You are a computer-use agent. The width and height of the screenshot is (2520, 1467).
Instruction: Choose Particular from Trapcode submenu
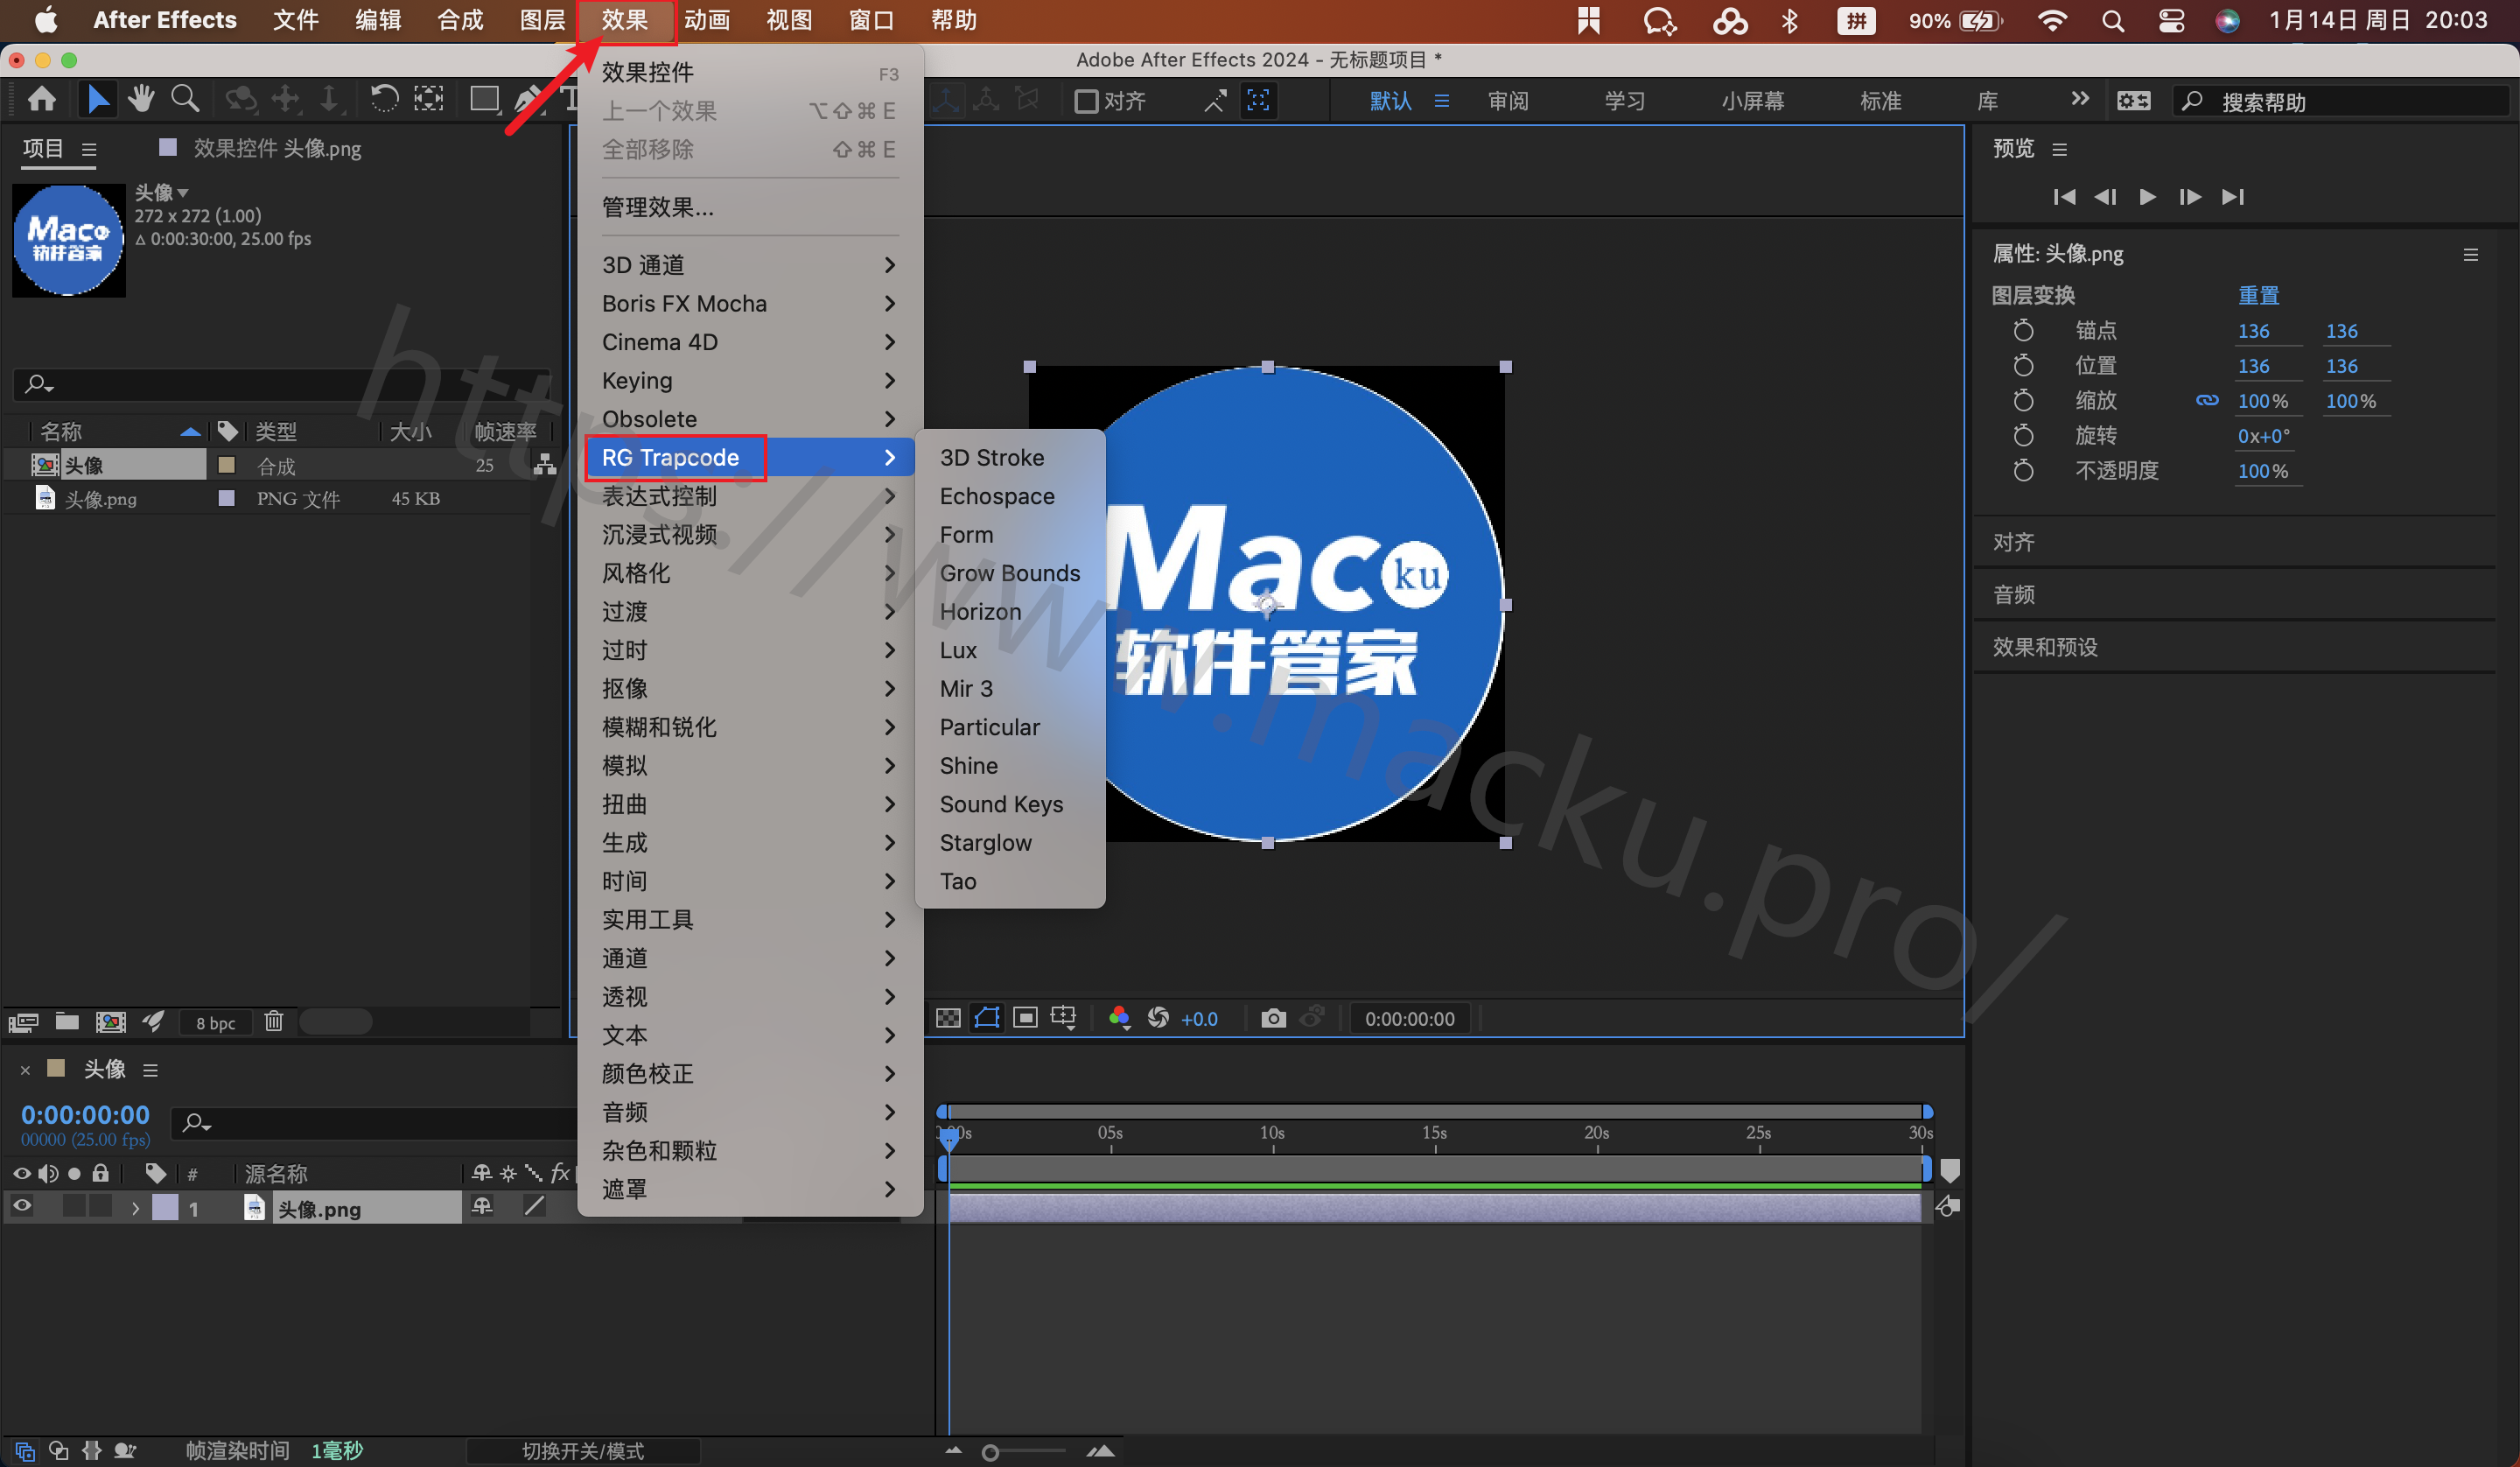click(x=1010, y=727)
